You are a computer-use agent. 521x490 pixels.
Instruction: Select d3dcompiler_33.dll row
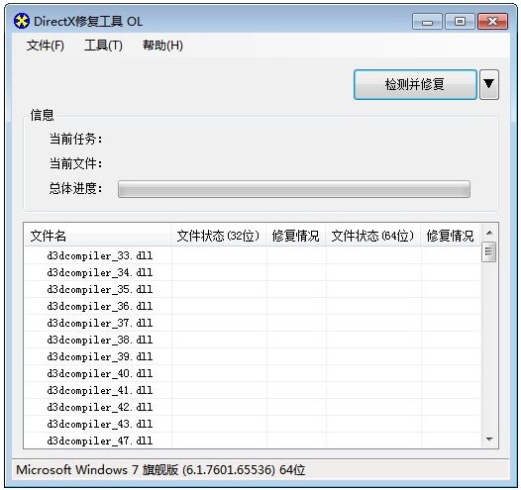tap(253, 255)
